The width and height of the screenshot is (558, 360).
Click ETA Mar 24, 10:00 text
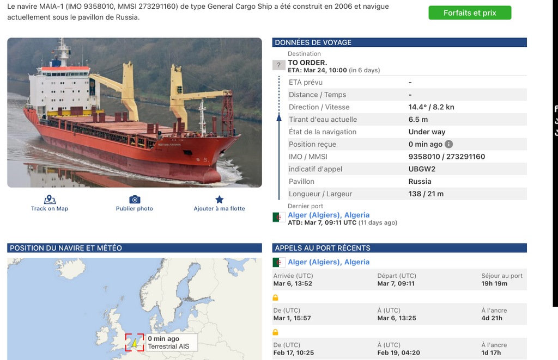point(318,70)
